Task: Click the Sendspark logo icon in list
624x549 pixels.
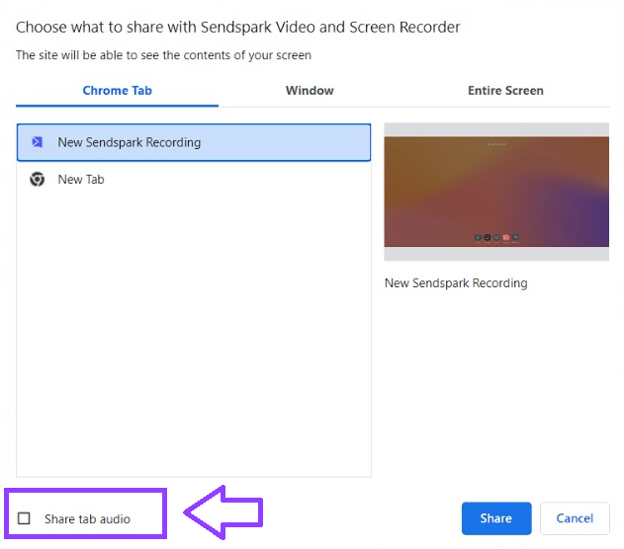Action: pyautogui.click(x=37, y=142)
